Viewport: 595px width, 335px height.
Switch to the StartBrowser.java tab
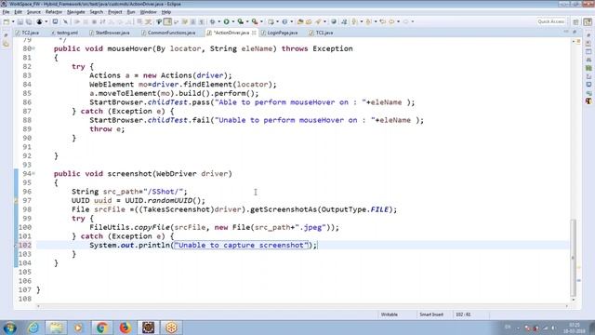point(110,33)
